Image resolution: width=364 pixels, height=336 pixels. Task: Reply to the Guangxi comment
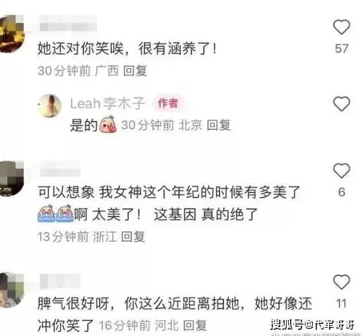click(x=135, y=71)
